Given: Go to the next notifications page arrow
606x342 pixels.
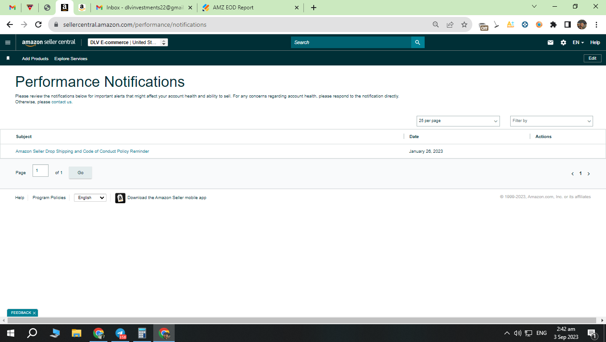Looking at the screenshot, I should click(x=589, y=174).
